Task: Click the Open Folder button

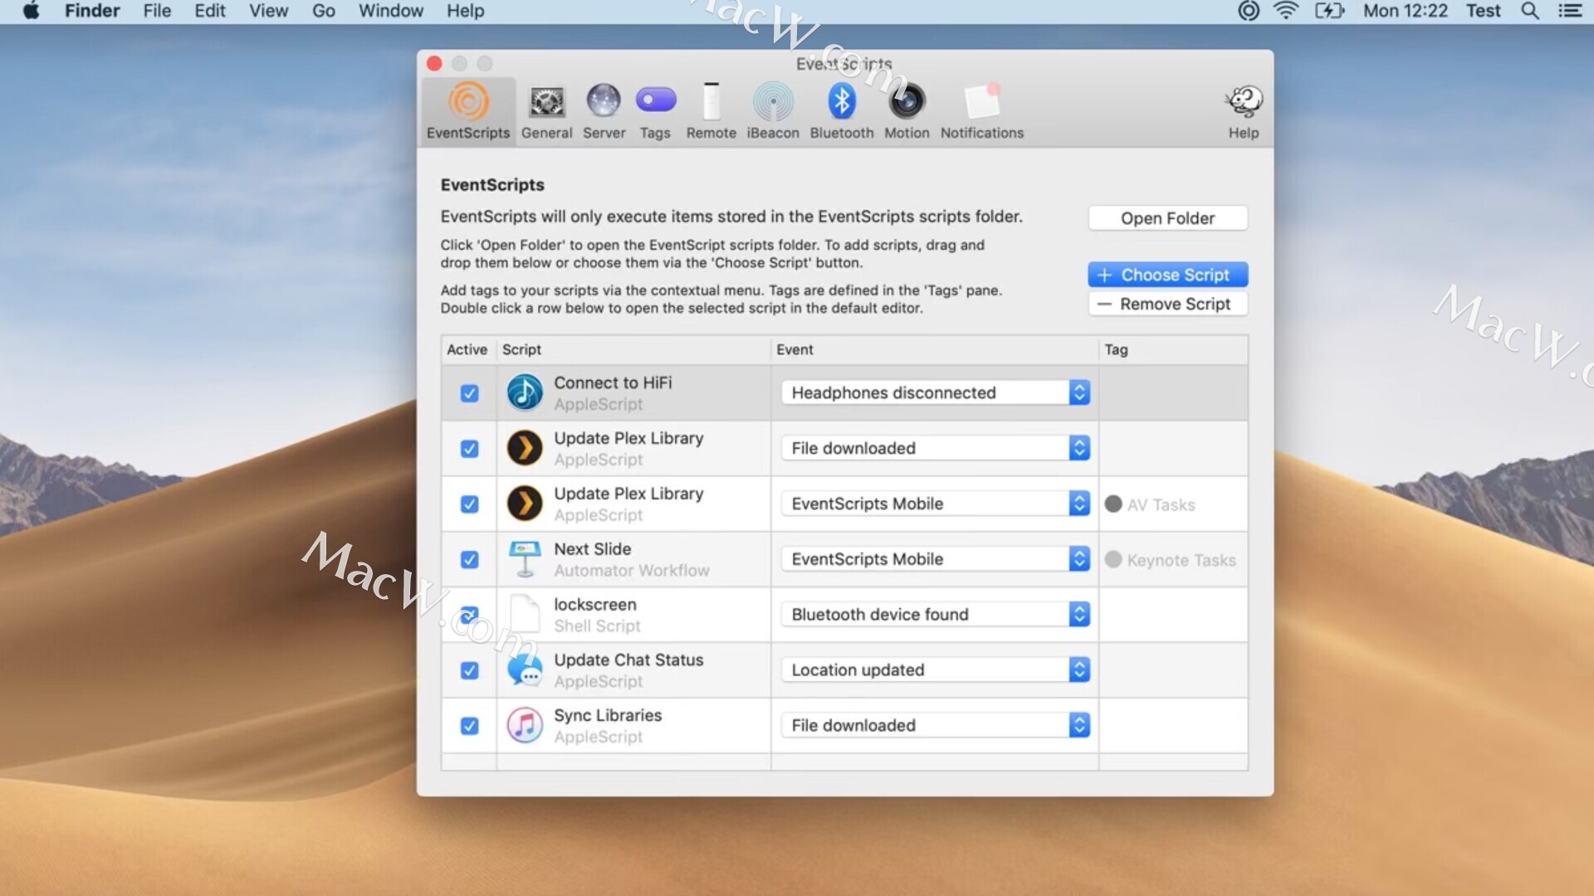Action: coord(1167,218)
